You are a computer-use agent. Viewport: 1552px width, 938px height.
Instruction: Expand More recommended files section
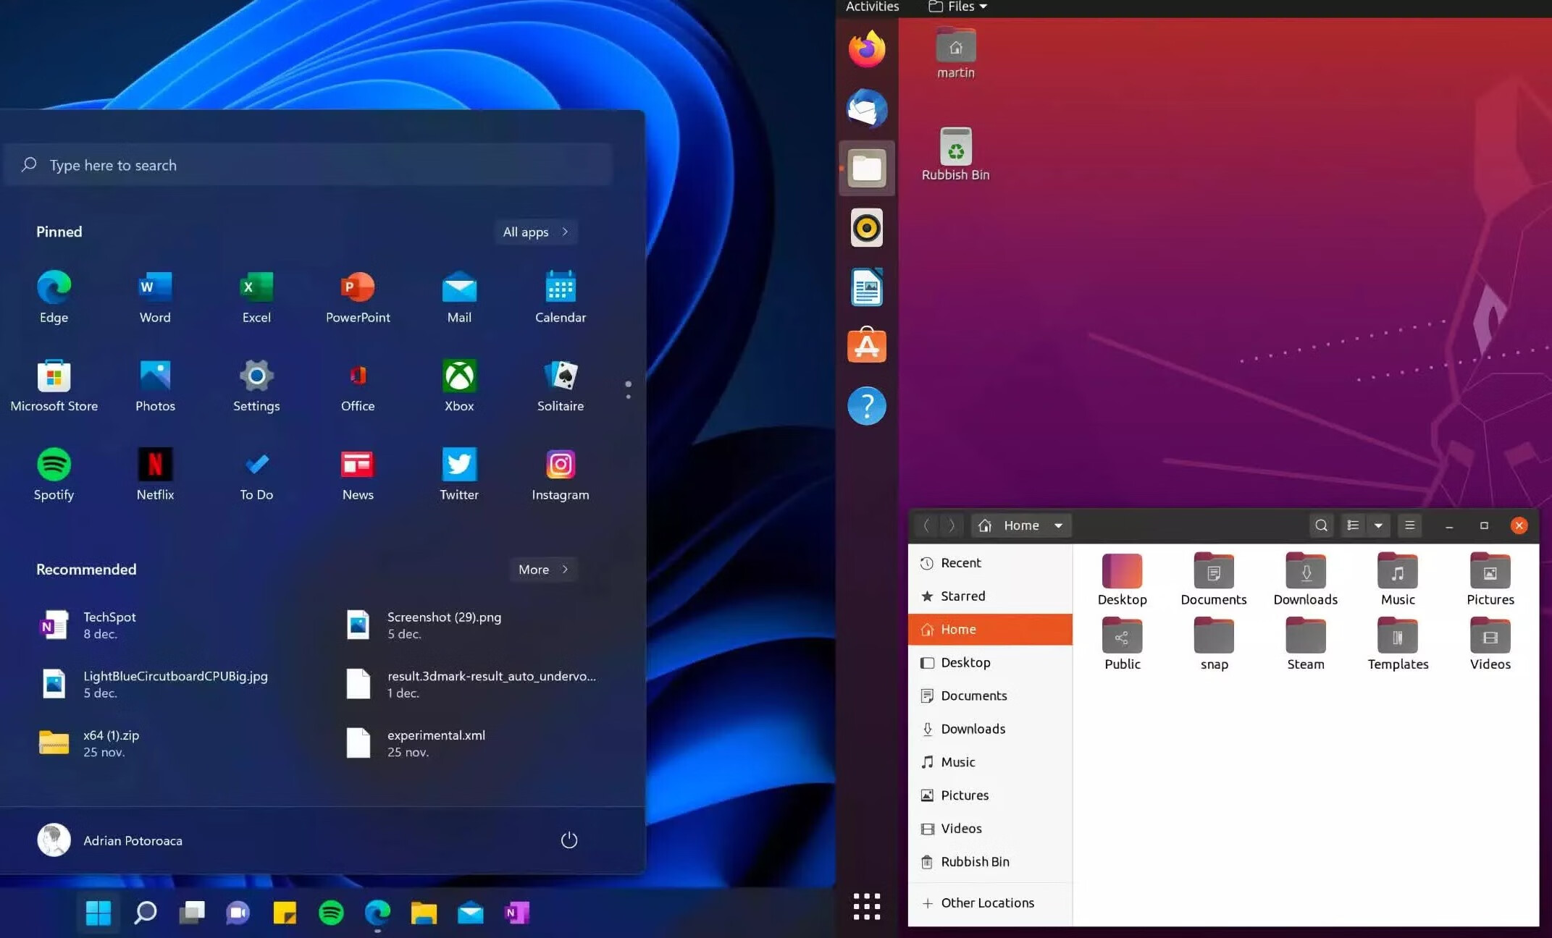pos(542,568)
